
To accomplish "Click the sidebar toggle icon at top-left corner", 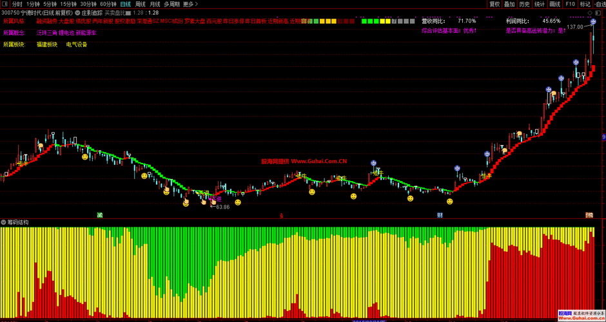I will [x=5, y=5].
